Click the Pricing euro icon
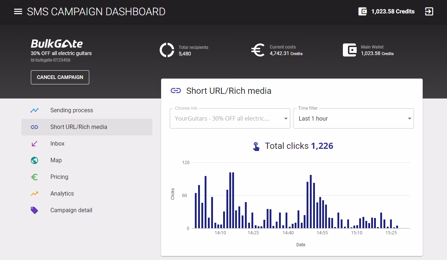The height and width of the screenshot is (260, 447). click(34, 177)
